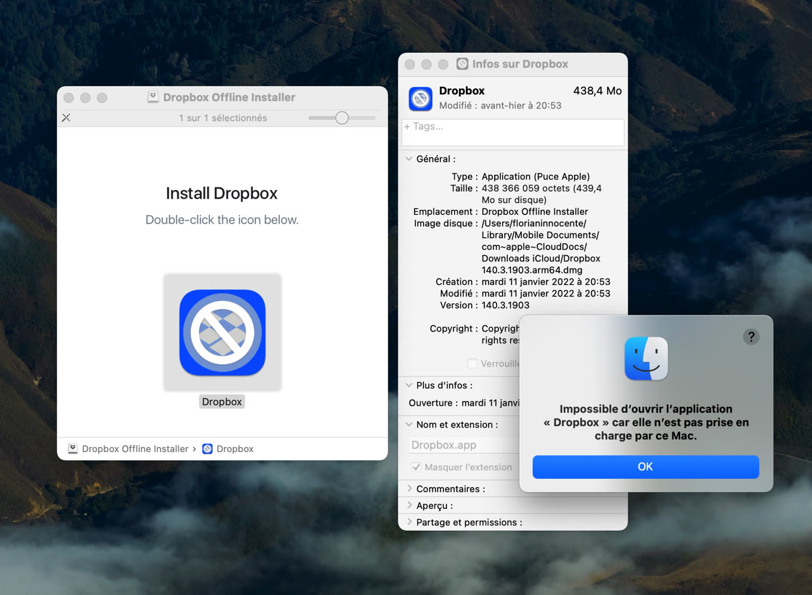Click the 'Dropbox Offline Installer' Emplacement value

tap(535, 212)
